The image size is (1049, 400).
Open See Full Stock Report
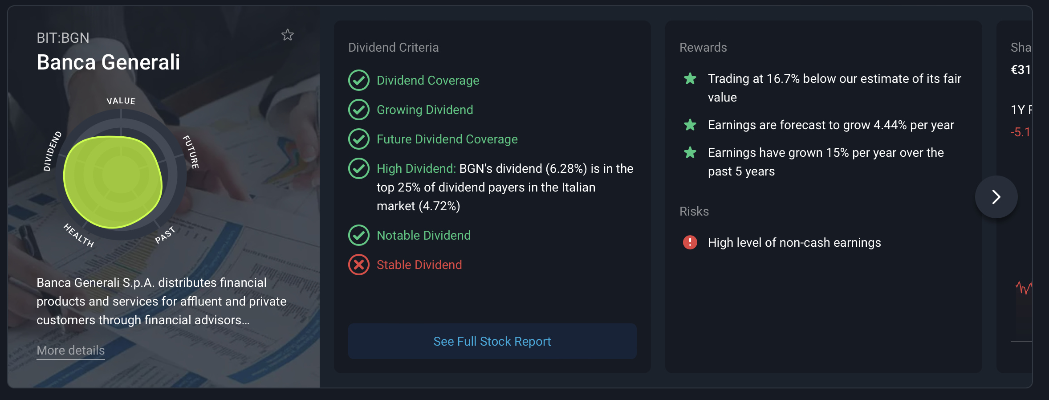pyautogui.click(x=492, y=341)
